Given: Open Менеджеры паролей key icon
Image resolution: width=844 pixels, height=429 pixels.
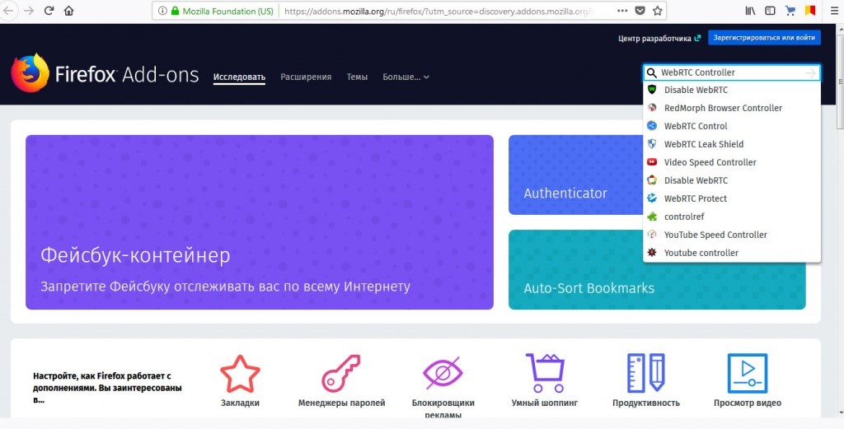Looking at the screenshot, I should pos(341,373).
